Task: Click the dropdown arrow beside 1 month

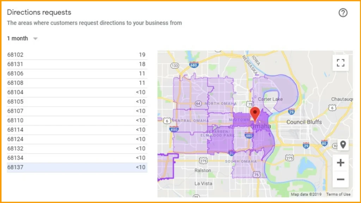Action: click(35, 39)
